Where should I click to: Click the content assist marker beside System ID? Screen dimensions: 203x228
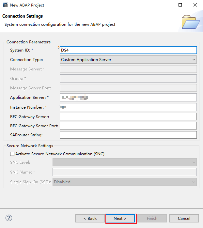click(59, 48)
